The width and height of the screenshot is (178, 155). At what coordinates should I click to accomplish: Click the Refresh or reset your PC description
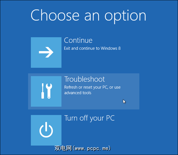[92, 87]
